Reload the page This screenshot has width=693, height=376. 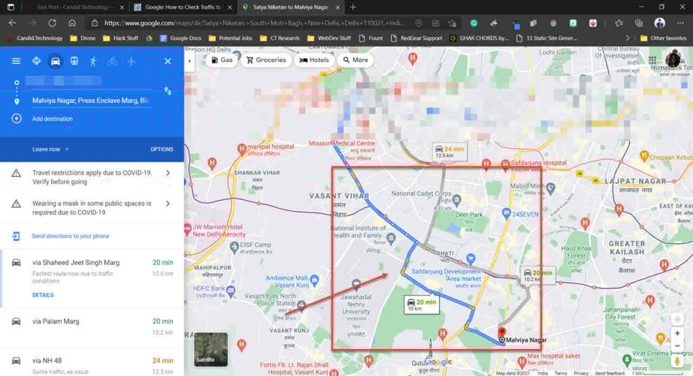(52, 23)
